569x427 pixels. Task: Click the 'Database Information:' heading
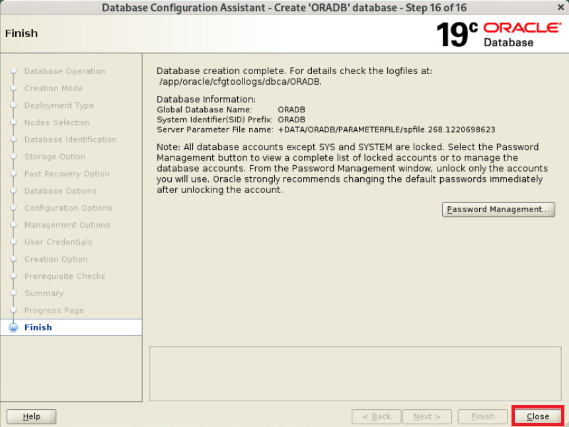coord(206,100)
